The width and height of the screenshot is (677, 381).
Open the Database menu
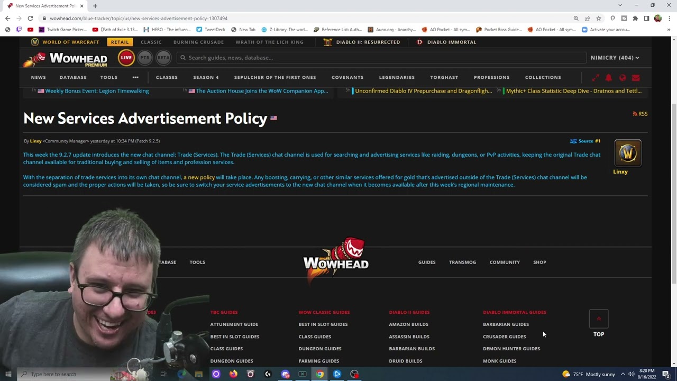(73, 77)
